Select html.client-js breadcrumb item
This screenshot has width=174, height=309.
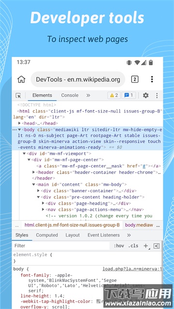(x=72, y=225)
